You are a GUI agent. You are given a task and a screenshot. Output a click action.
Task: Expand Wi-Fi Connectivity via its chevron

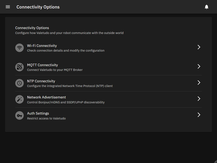199,47
